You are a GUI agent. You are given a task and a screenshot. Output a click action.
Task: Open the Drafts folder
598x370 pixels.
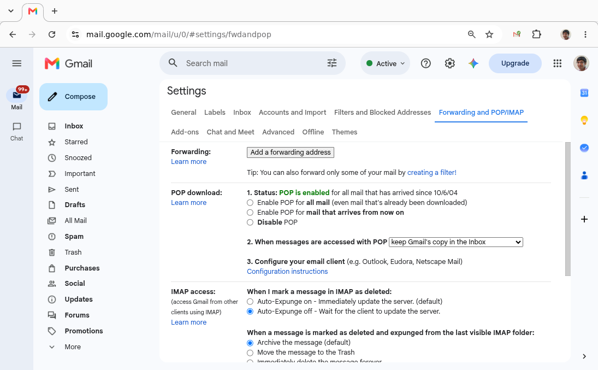(75, 204)
